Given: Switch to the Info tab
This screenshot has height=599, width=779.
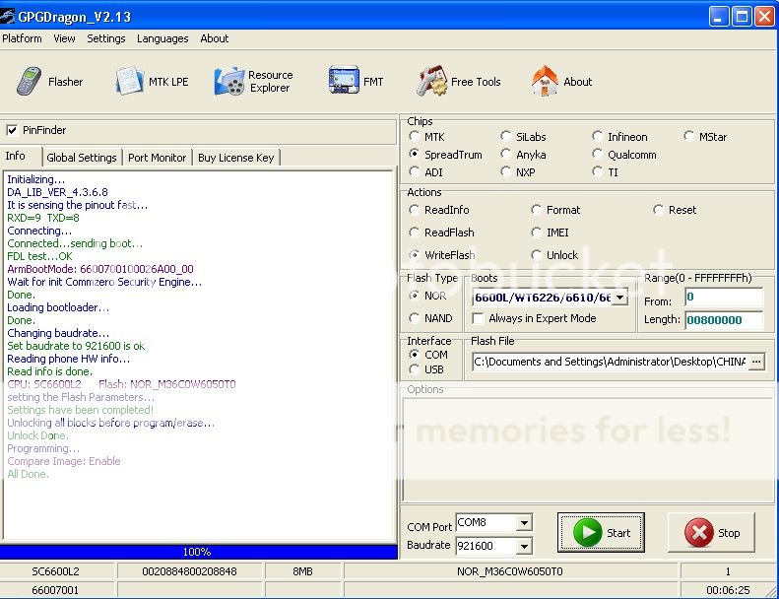Looking at the screenshot, I should pos(16,156).
